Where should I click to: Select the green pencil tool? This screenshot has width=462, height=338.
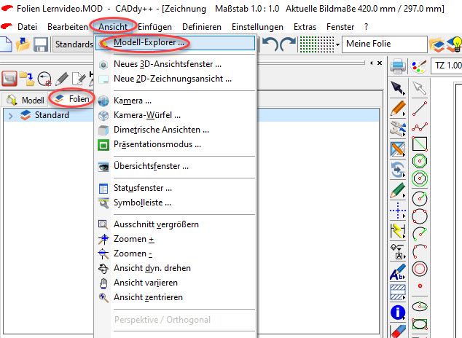click(398, 191)
